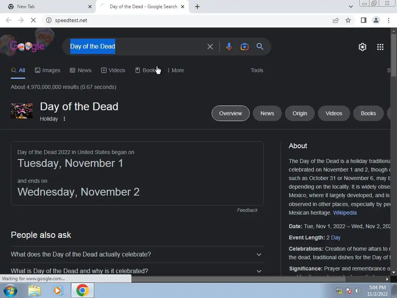The height and width of the screenshot is (298, 397).
Task: Open search Tools
Action: [x=257, y=70]
